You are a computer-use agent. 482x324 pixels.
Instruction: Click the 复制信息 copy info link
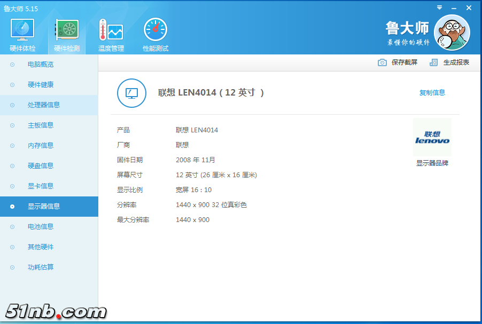coord(432,93)
